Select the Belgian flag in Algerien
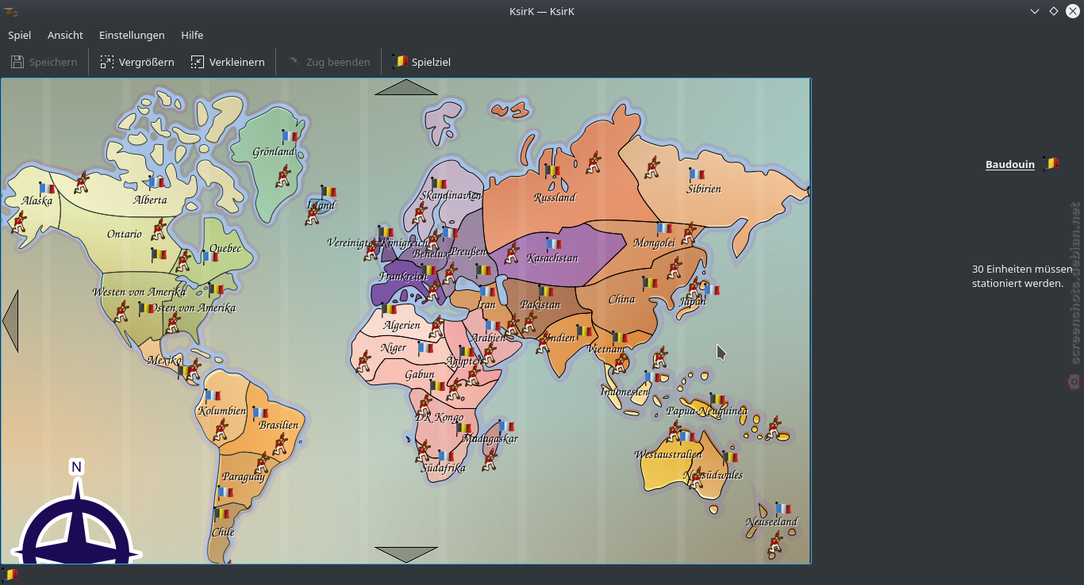Viewport: 1084px width, 585px height. pos(388,308)
